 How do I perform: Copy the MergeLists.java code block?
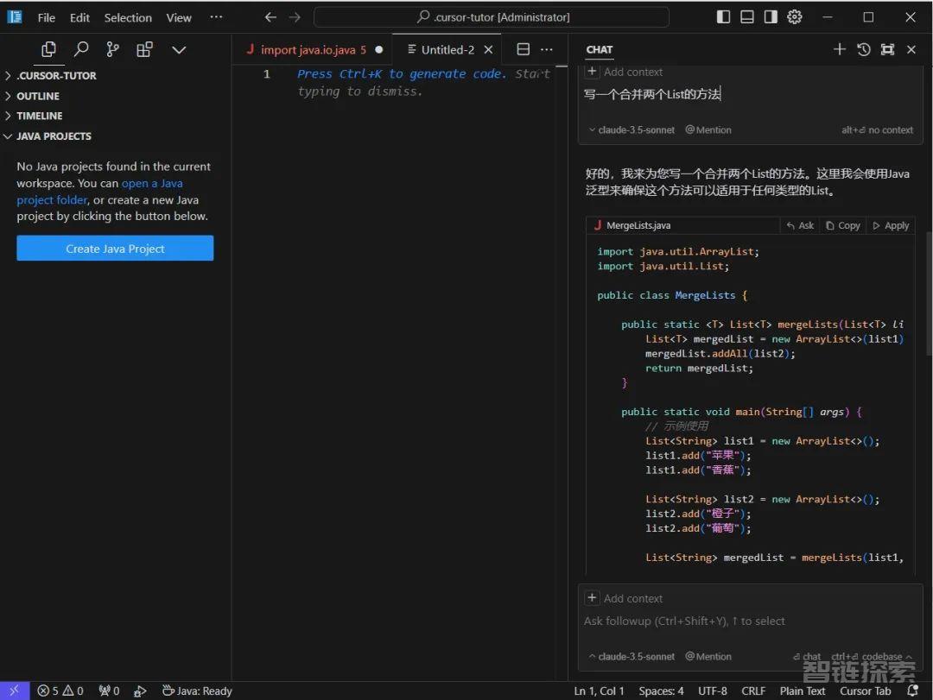[843, 225]
